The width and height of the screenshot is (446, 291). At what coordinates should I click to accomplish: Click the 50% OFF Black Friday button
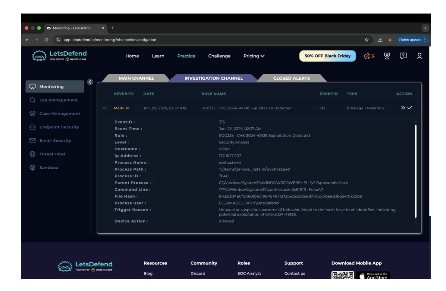(328, 56)
